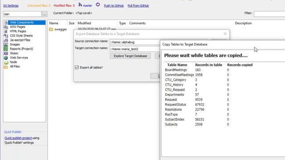Select the Reports (Project) icon

[x=6, y=49]
